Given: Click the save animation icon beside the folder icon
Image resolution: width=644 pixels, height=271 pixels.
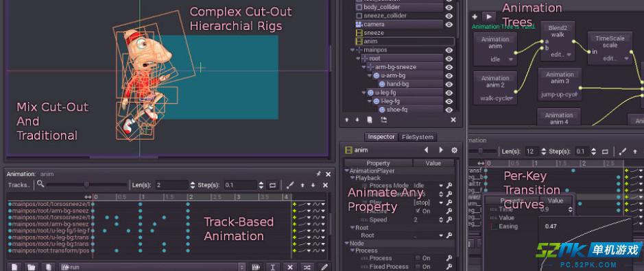Looking at the screenshot, I should (48, 267).
